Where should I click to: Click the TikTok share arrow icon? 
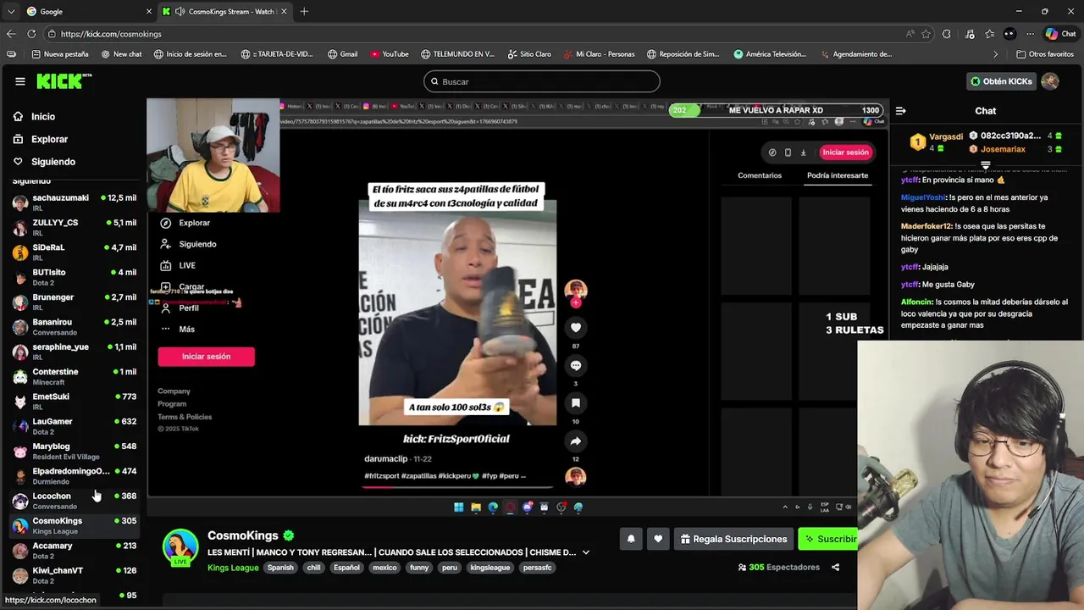point(576,441)
